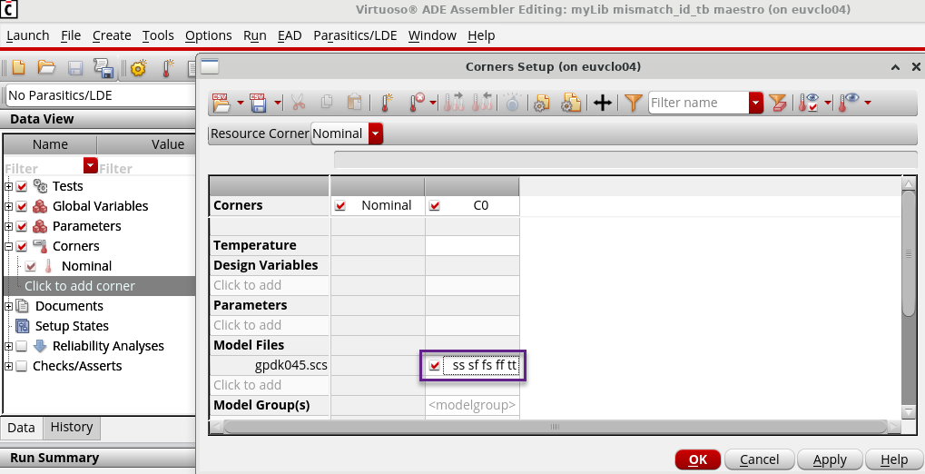This screenshot has height=474, width=925.
Task: Click the orange funnel filter icon
Action: (633, 103)
